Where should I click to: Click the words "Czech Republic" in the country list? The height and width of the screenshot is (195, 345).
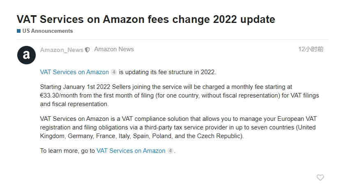(219, 136)
